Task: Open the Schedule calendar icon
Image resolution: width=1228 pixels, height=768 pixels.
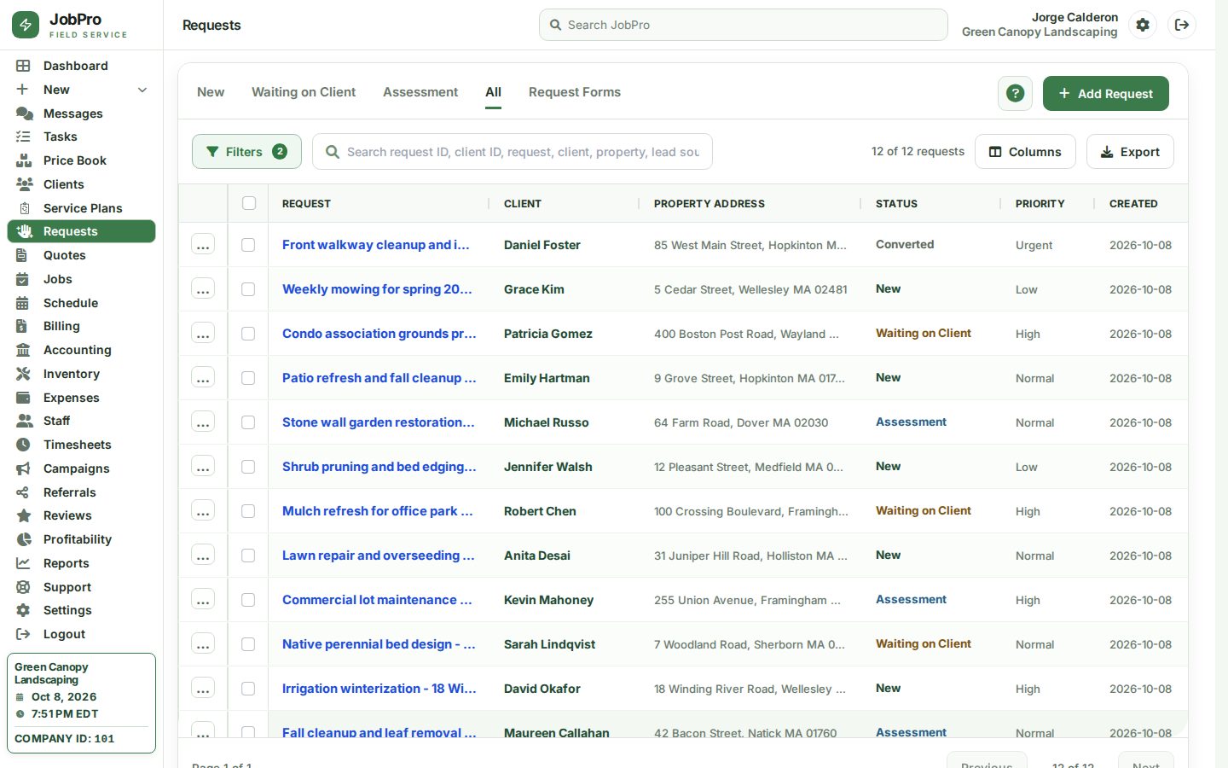Action: pos(23,303)
